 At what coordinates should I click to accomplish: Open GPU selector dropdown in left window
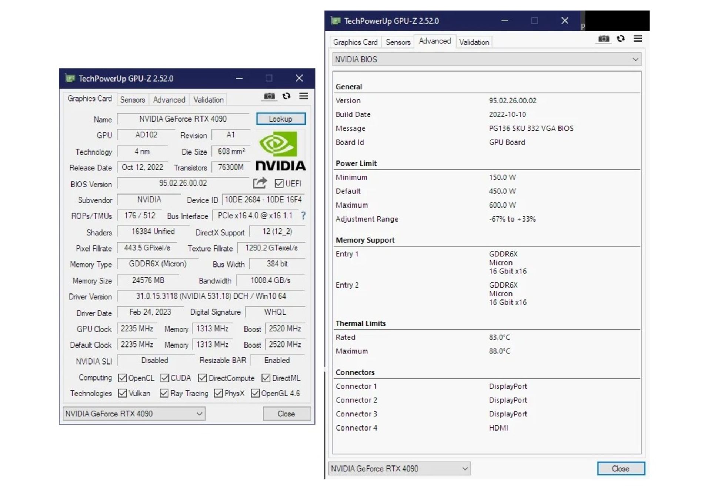134,414
